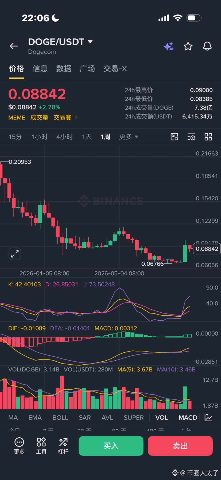The image size is (221, 480).
Task: Tap the DIF: -0.01089 readout
Action: (27, 328)
